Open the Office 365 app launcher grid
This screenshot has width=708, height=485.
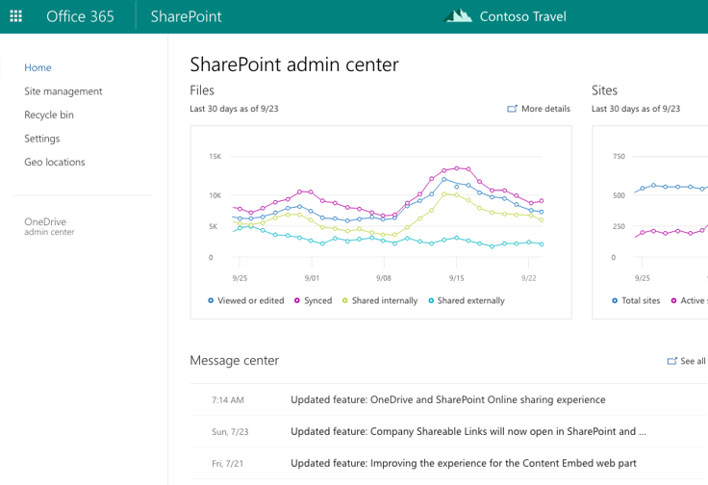point(16,16)
